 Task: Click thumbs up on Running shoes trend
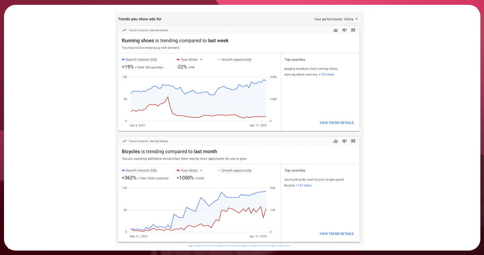click(335, 30)
